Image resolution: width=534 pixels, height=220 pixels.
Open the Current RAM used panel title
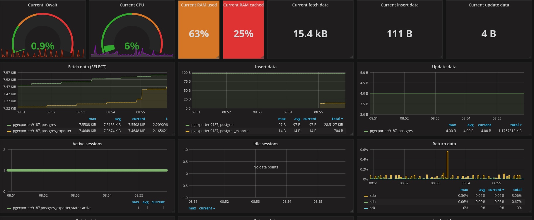point(199,5)
